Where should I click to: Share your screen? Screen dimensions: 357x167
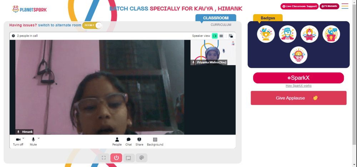point(139,142)
